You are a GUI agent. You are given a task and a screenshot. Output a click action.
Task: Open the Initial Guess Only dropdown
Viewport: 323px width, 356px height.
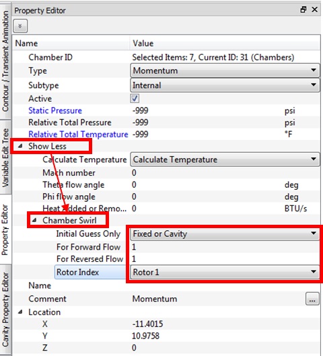(225, 234)
